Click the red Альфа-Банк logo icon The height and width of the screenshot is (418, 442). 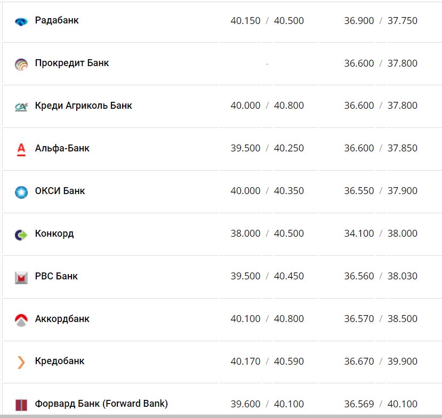(x=21, y=149)
